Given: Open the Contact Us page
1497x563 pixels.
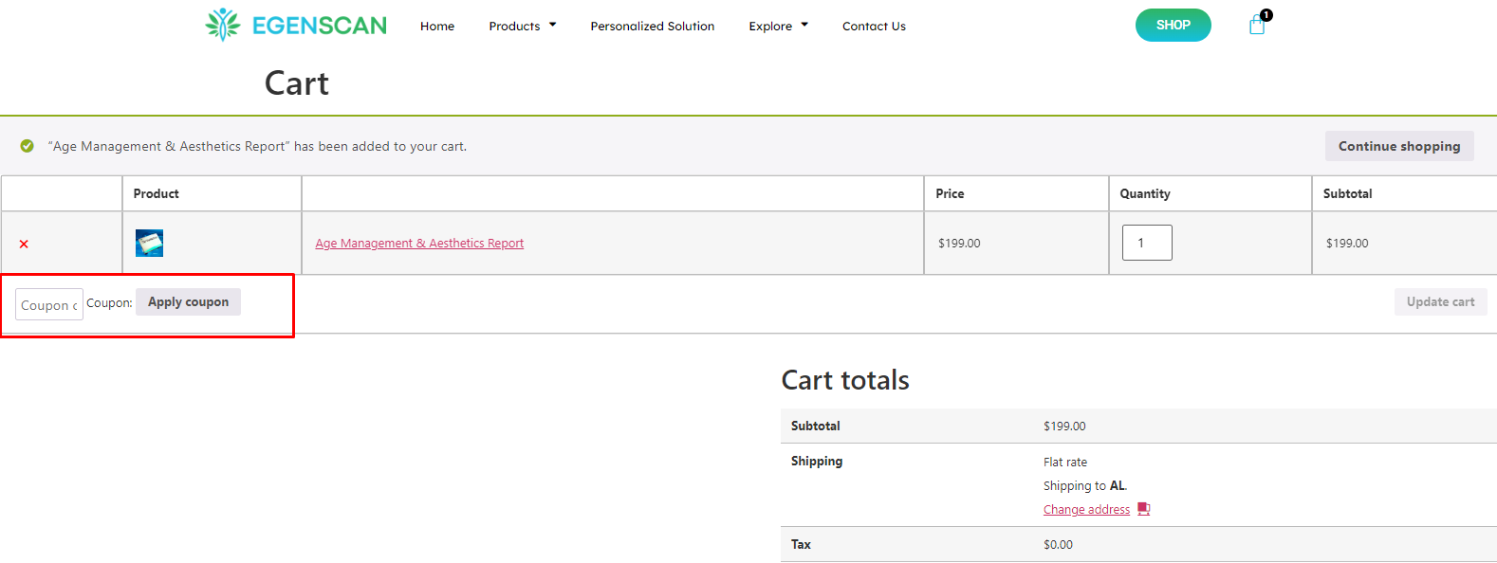Looking at the screenshot, I should (874, 26).
